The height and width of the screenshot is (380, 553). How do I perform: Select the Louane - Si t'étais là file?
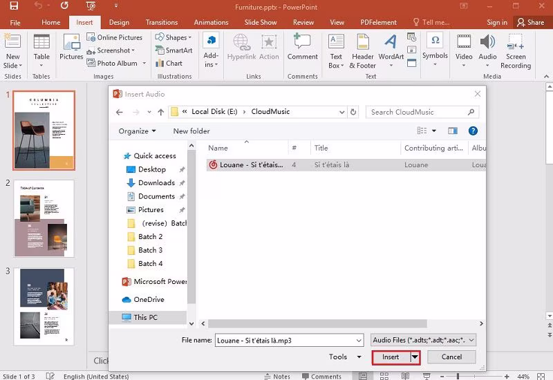click(346, 164)
